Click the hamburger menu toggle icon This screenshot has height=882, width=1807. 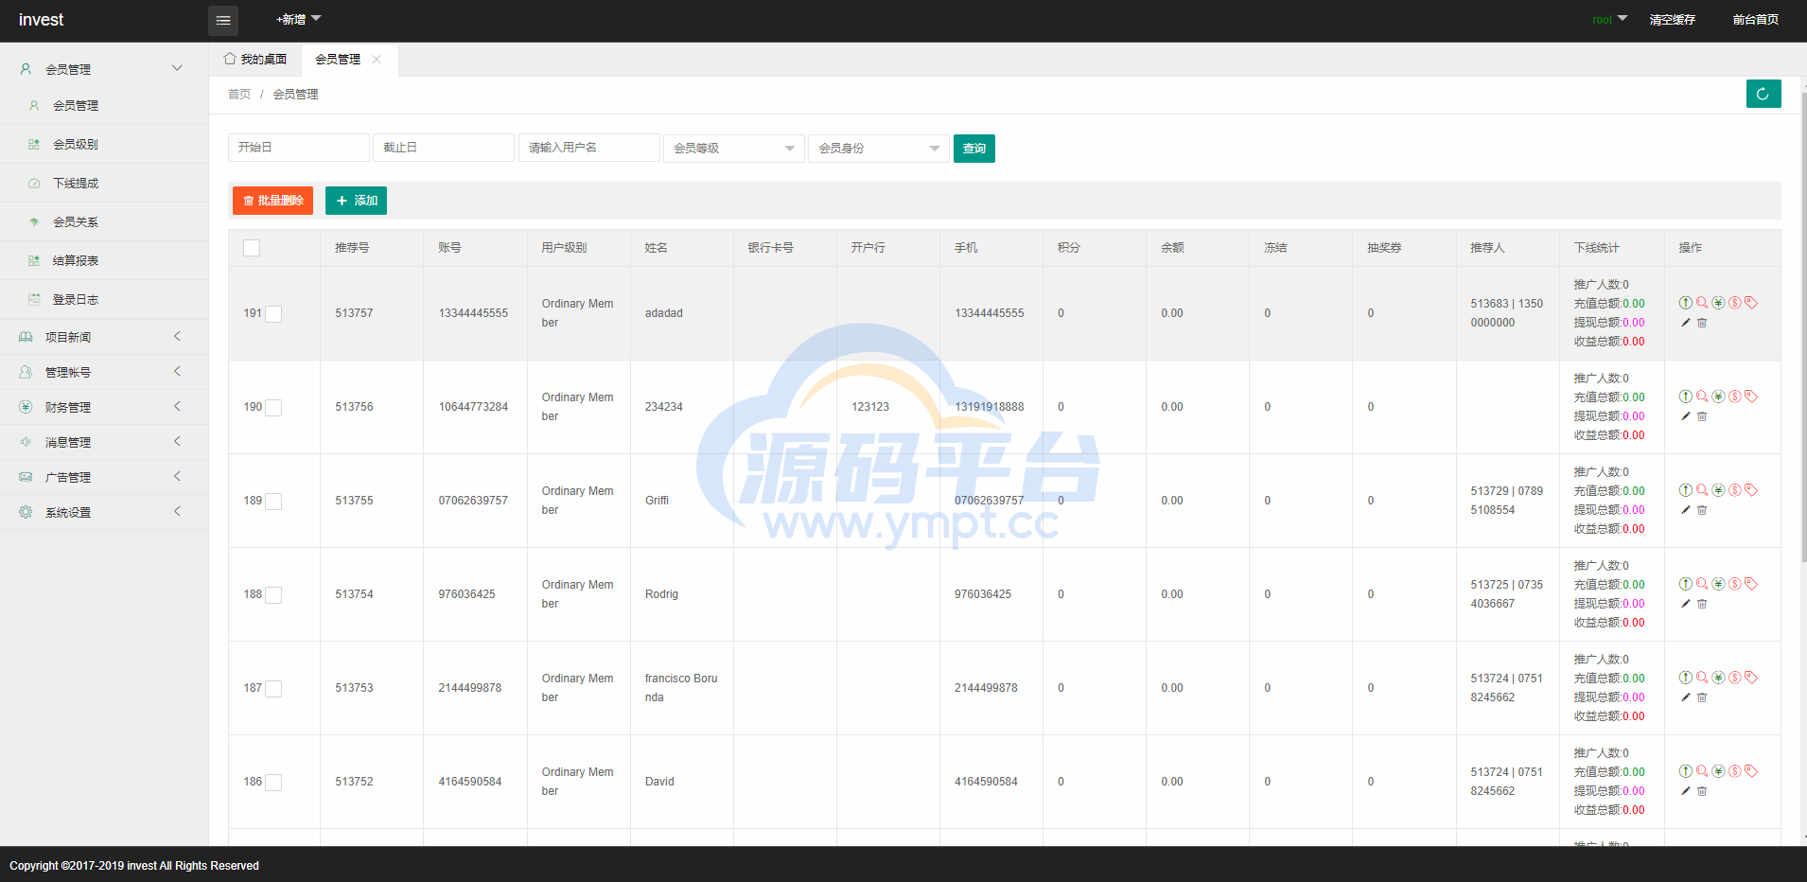click(223, 20)
